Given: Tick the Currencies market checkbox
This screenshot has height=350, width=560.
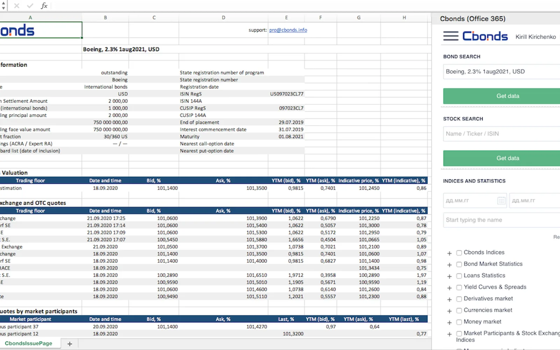Looking at the screenshot, I should tap(459, 311).
